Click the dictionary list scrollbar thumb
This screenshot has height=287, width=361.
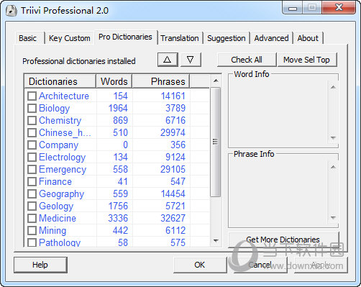[x=216, y=142]
